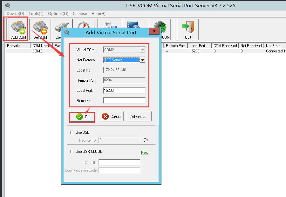Click the Register ID field
This screenshot has width=286, height=197.
tap(119, 140)
